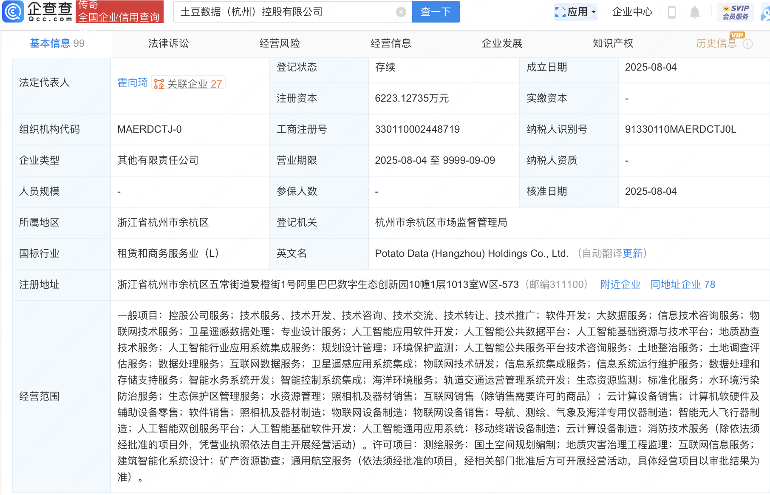Open legal representative 霍向琦 link

pos(132,82)
